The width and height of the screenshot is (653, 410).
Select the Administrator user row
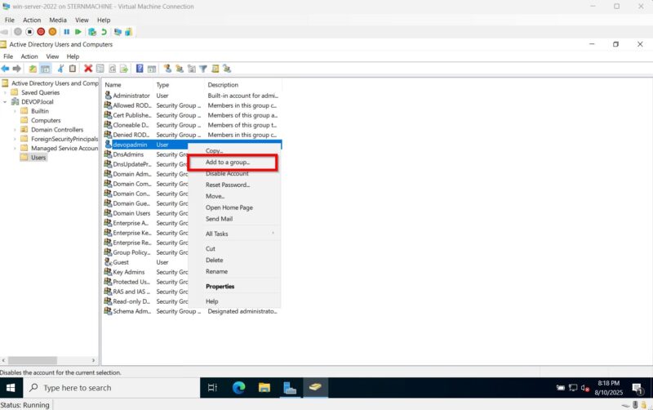[x=192, y=96]
